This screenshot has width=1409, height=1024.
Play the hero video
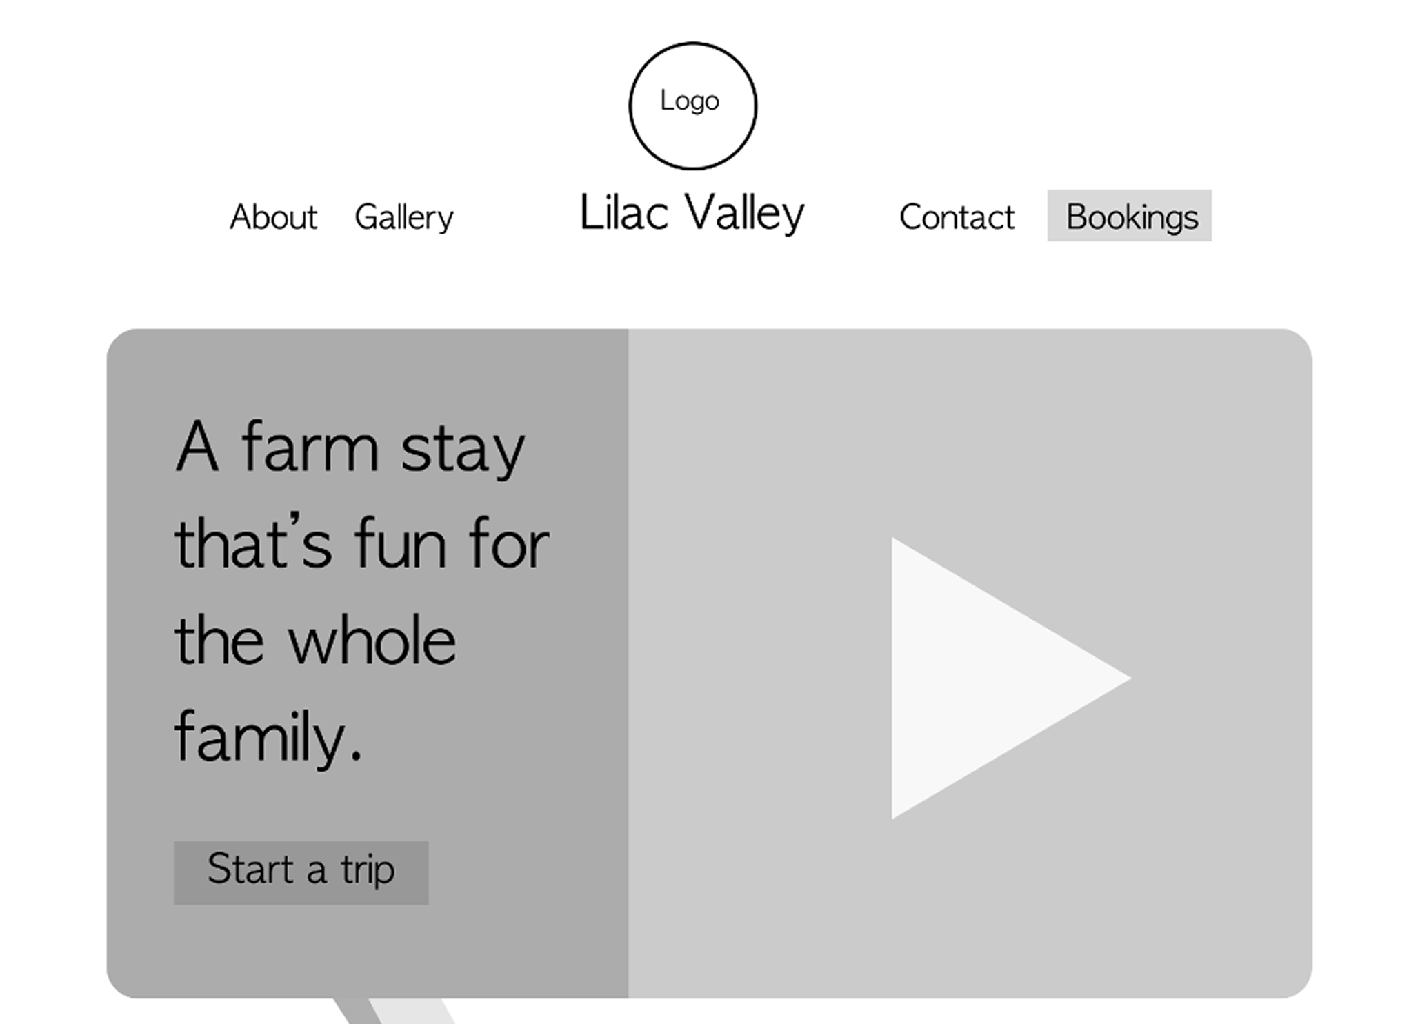993,679
